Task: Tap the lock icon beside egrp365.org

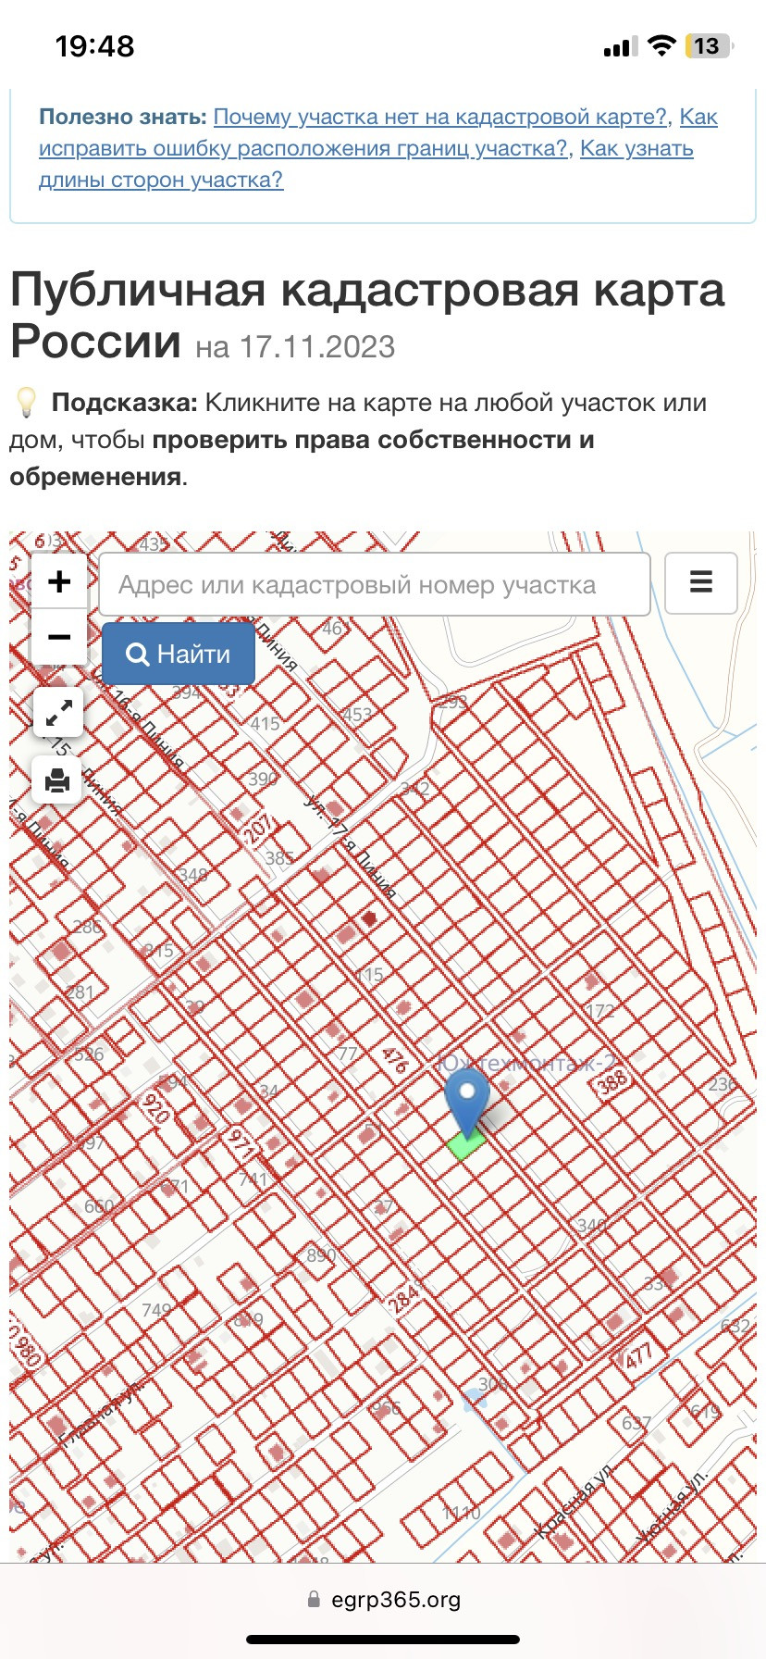Action: [x=314, y=1600]
